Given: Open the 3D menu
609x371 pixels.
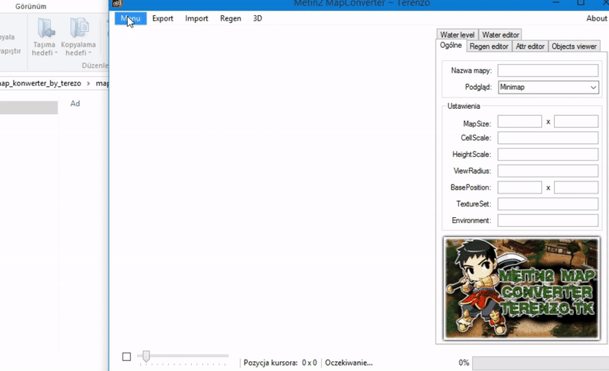Looking at the screenshot, I should coord(257,18).
